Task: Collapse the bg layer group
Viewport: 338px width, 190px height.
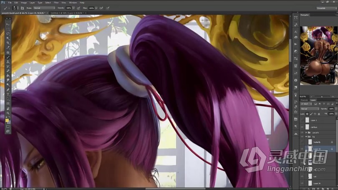Action: click(306, 137)
